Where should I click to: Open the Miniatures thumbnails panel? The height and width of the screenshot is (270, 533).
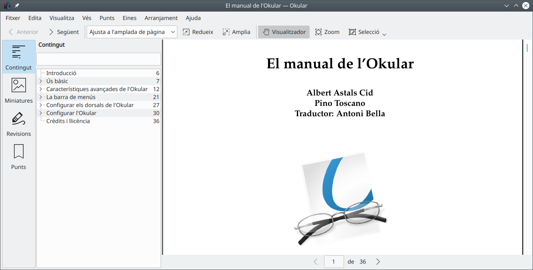point(19,91)
